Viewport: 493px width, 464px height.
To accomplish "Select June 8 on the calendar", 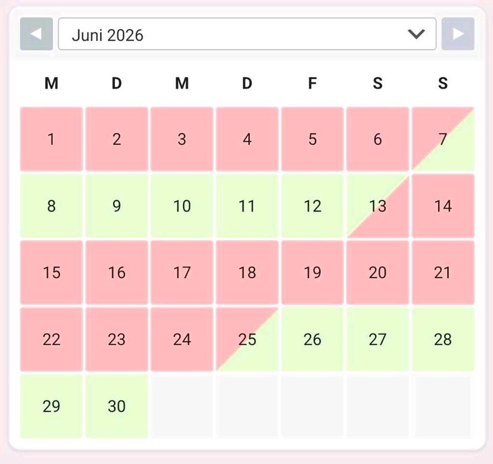I will (x=51, y=206).
